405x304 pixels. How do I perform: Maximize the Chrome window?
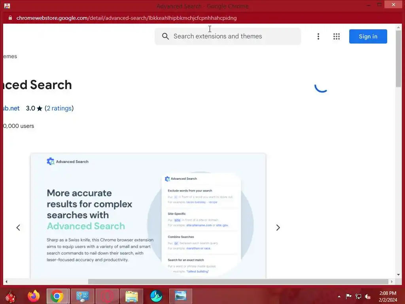tap(379, 4)
